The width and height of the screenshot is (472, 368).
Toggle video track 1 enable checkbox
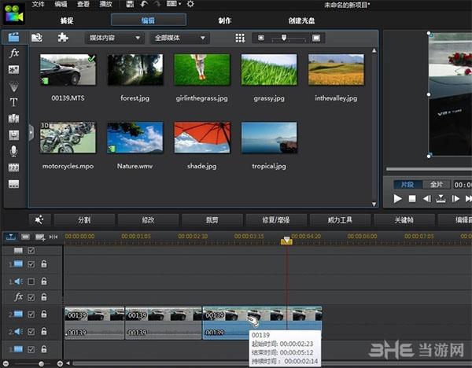[31, 264]
